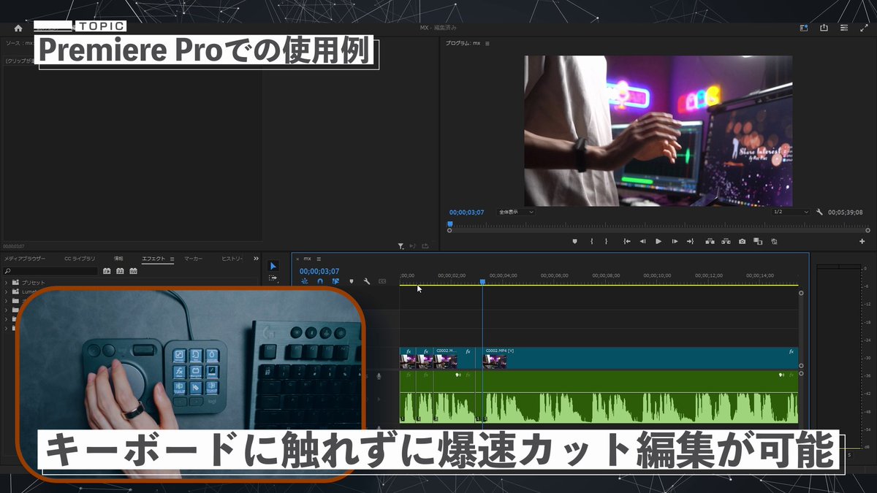
Task: Play the Program monitor sequence
Action: coord(658,241)
